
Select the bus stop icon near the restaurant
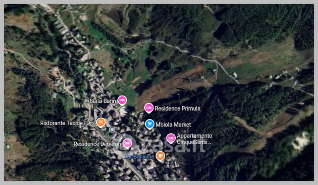(x=112, y=129)
